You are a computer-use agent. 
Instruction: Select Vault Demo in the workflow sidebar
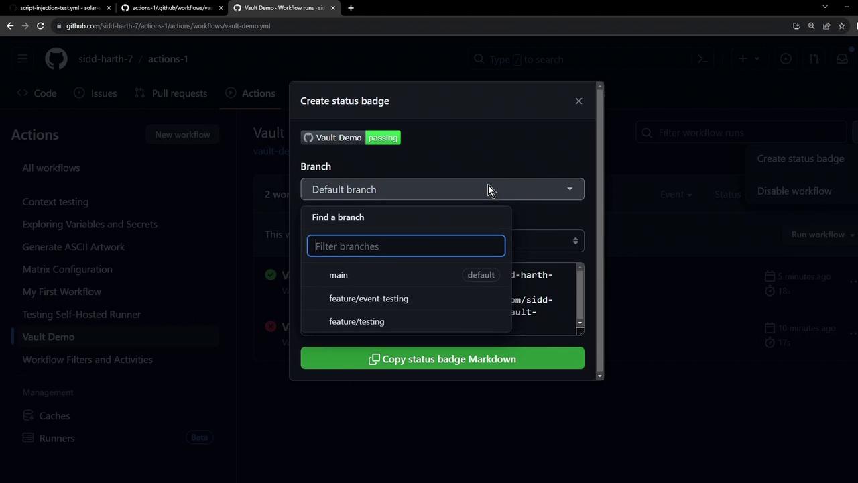[x=115, y=337]
